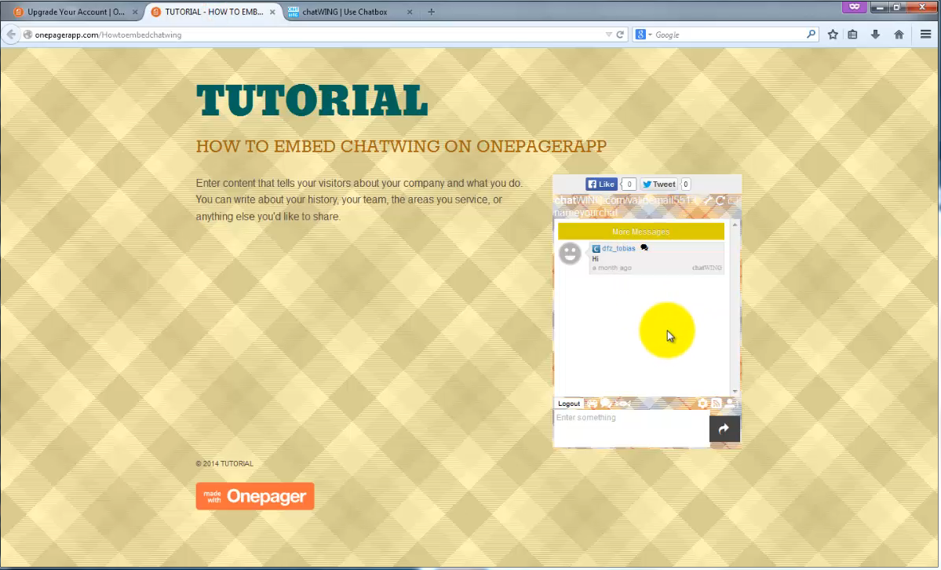Click the HOW TO EMBED CHATWING subtitle

[402, 146]
